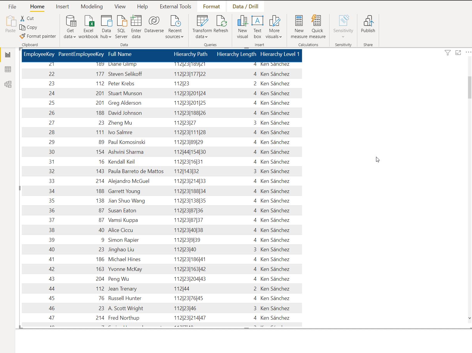Image resolution: width=472 pixels, height=353 pixels.
Task: Select the Yvonne McKay name cell
Action: tap(125, 269)
